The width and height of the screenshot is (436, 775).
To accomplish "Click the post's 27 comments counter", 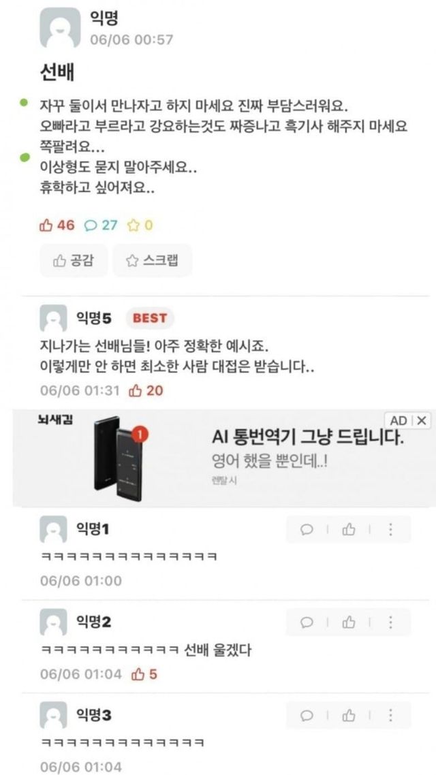I will click(x=101, y=225).
